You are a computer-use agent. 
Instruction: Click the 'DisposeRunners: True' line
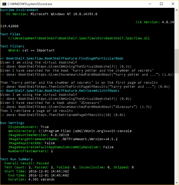click(29, 127)
